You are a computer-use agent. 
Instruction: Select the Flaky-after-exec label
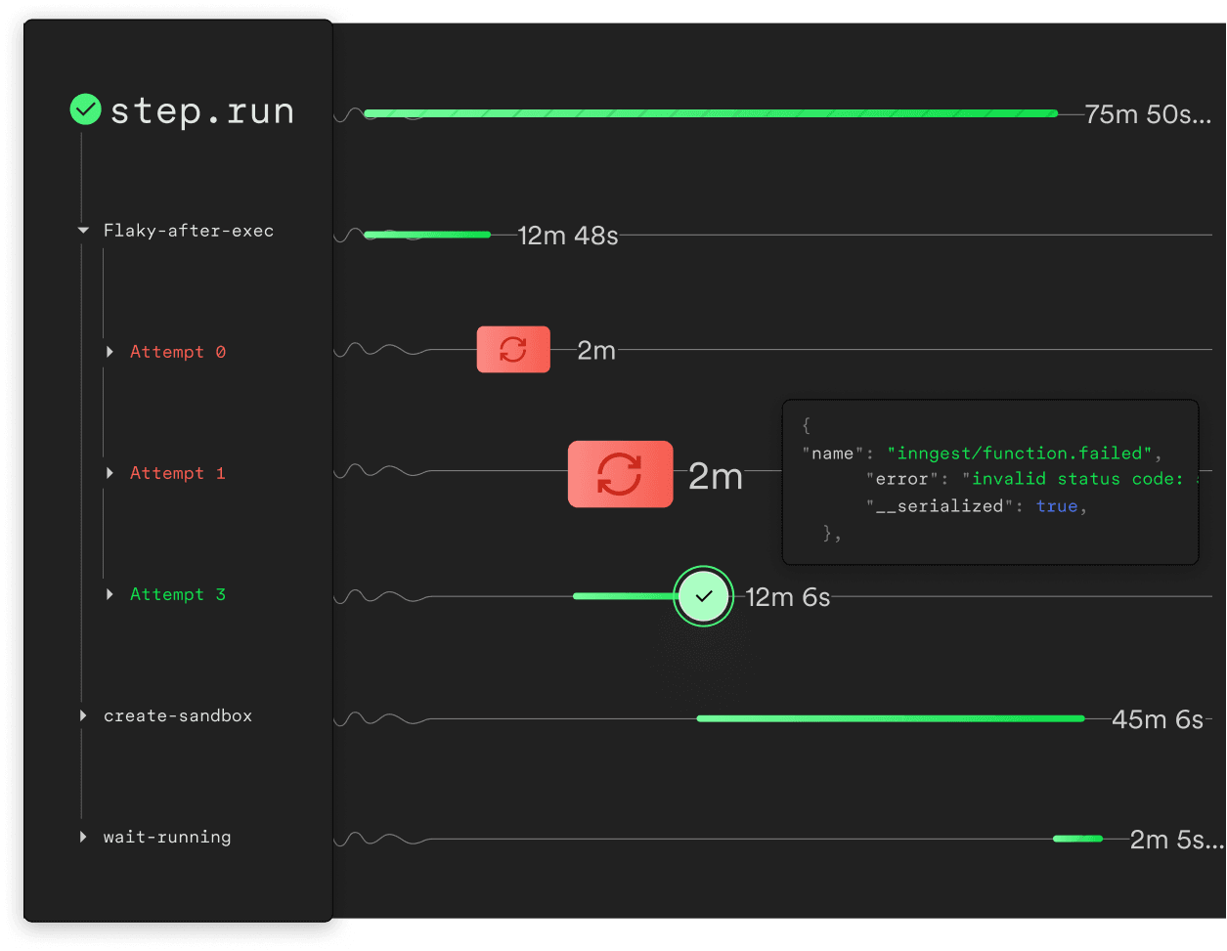point(189,231)
